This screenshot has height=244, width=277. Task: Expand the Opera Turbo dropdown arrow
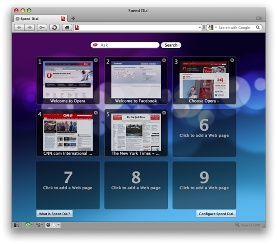click(x=58, y=225)
